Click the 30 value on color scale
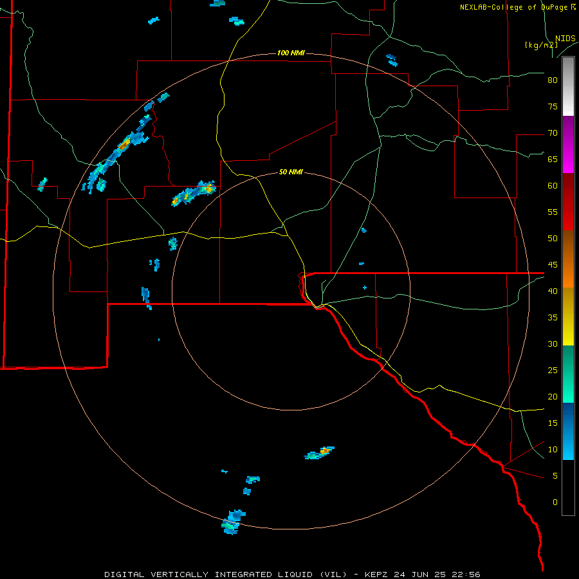Image resolution: width=579 pixels, height=579 pixels. [x=553, y=344]
